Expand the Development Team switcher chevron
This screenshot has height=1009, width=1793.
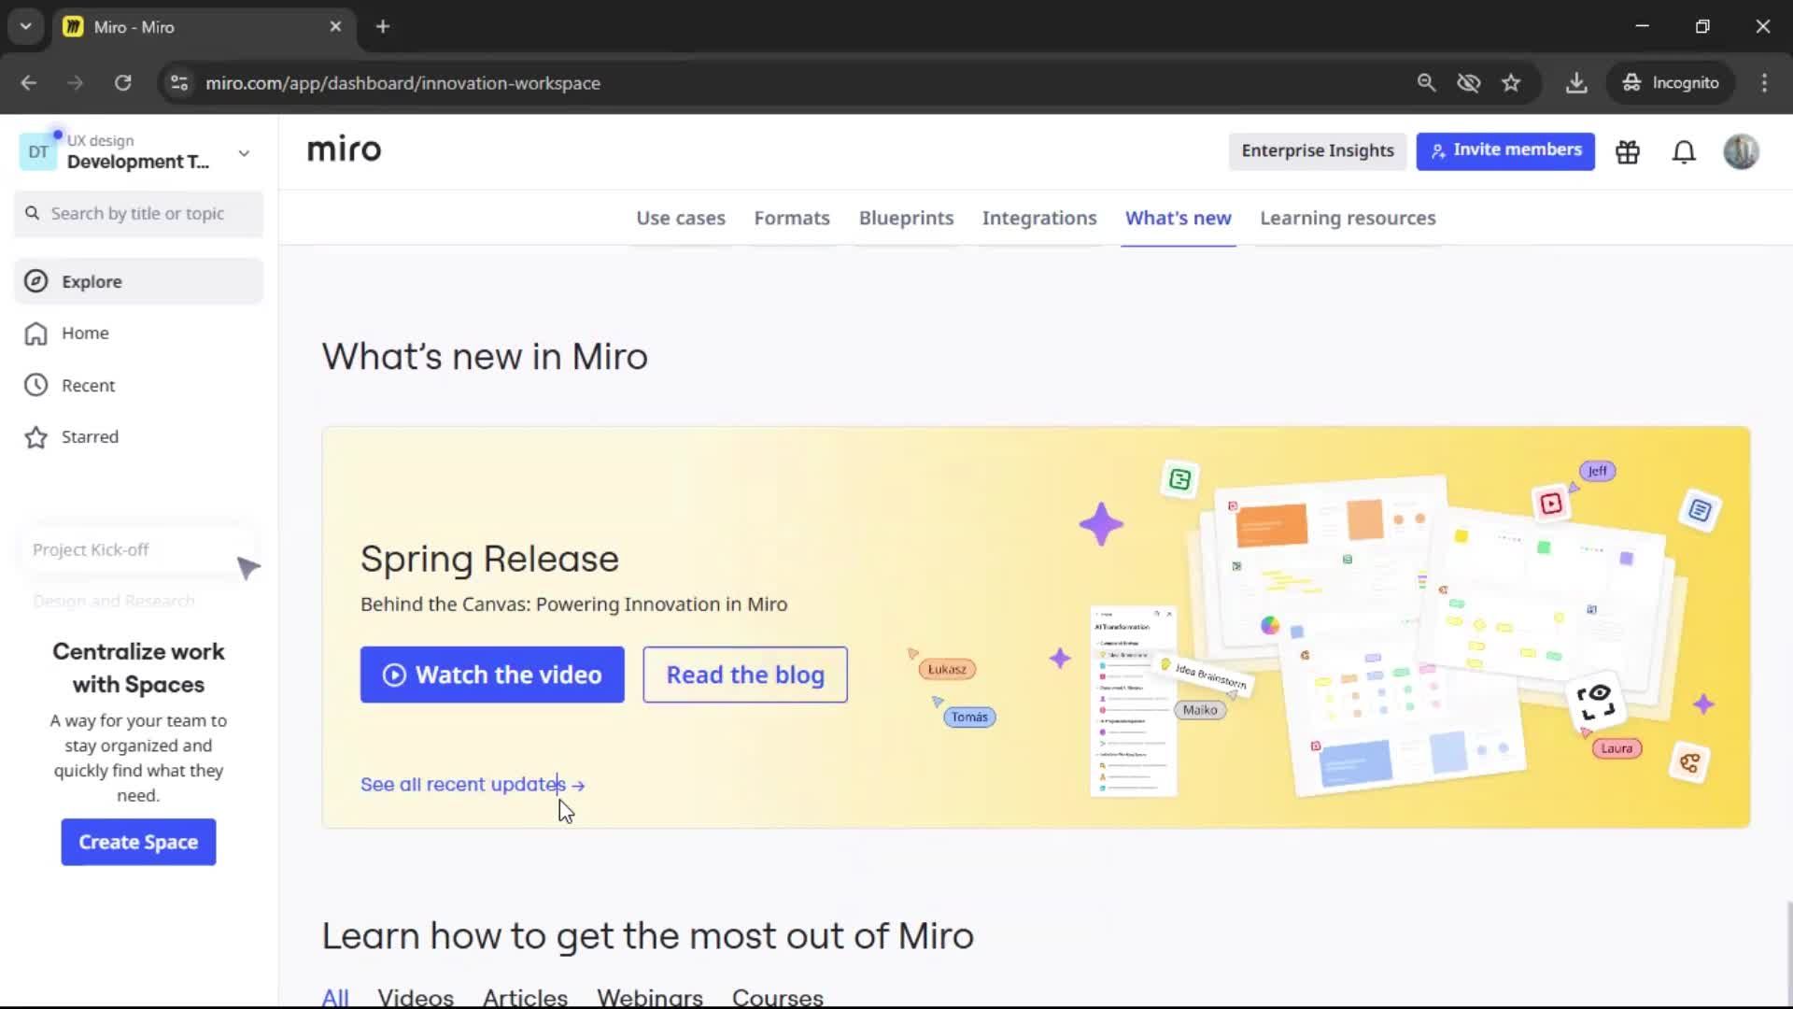point(244,153)
